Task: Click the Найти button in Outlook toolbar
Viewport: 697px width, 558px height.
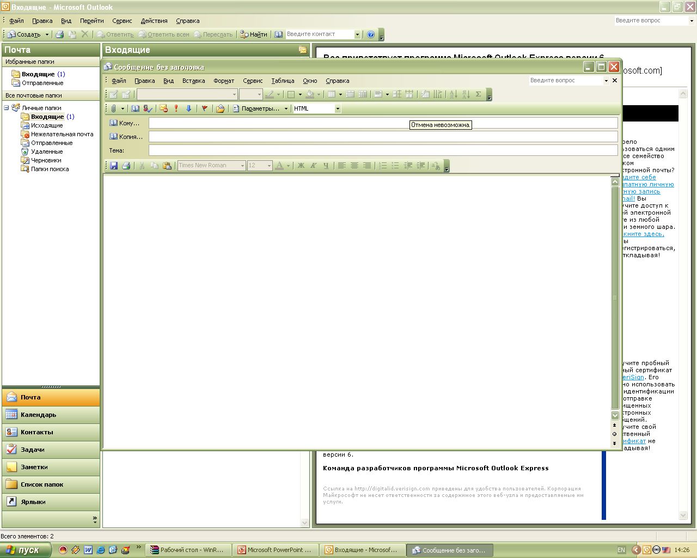Action: (254, 34)
